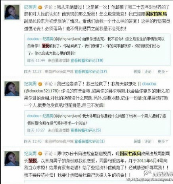Click highlighted 国家档案局 in the third post
The height and width of the screenshot is (184, 173).
pos(130,153)
